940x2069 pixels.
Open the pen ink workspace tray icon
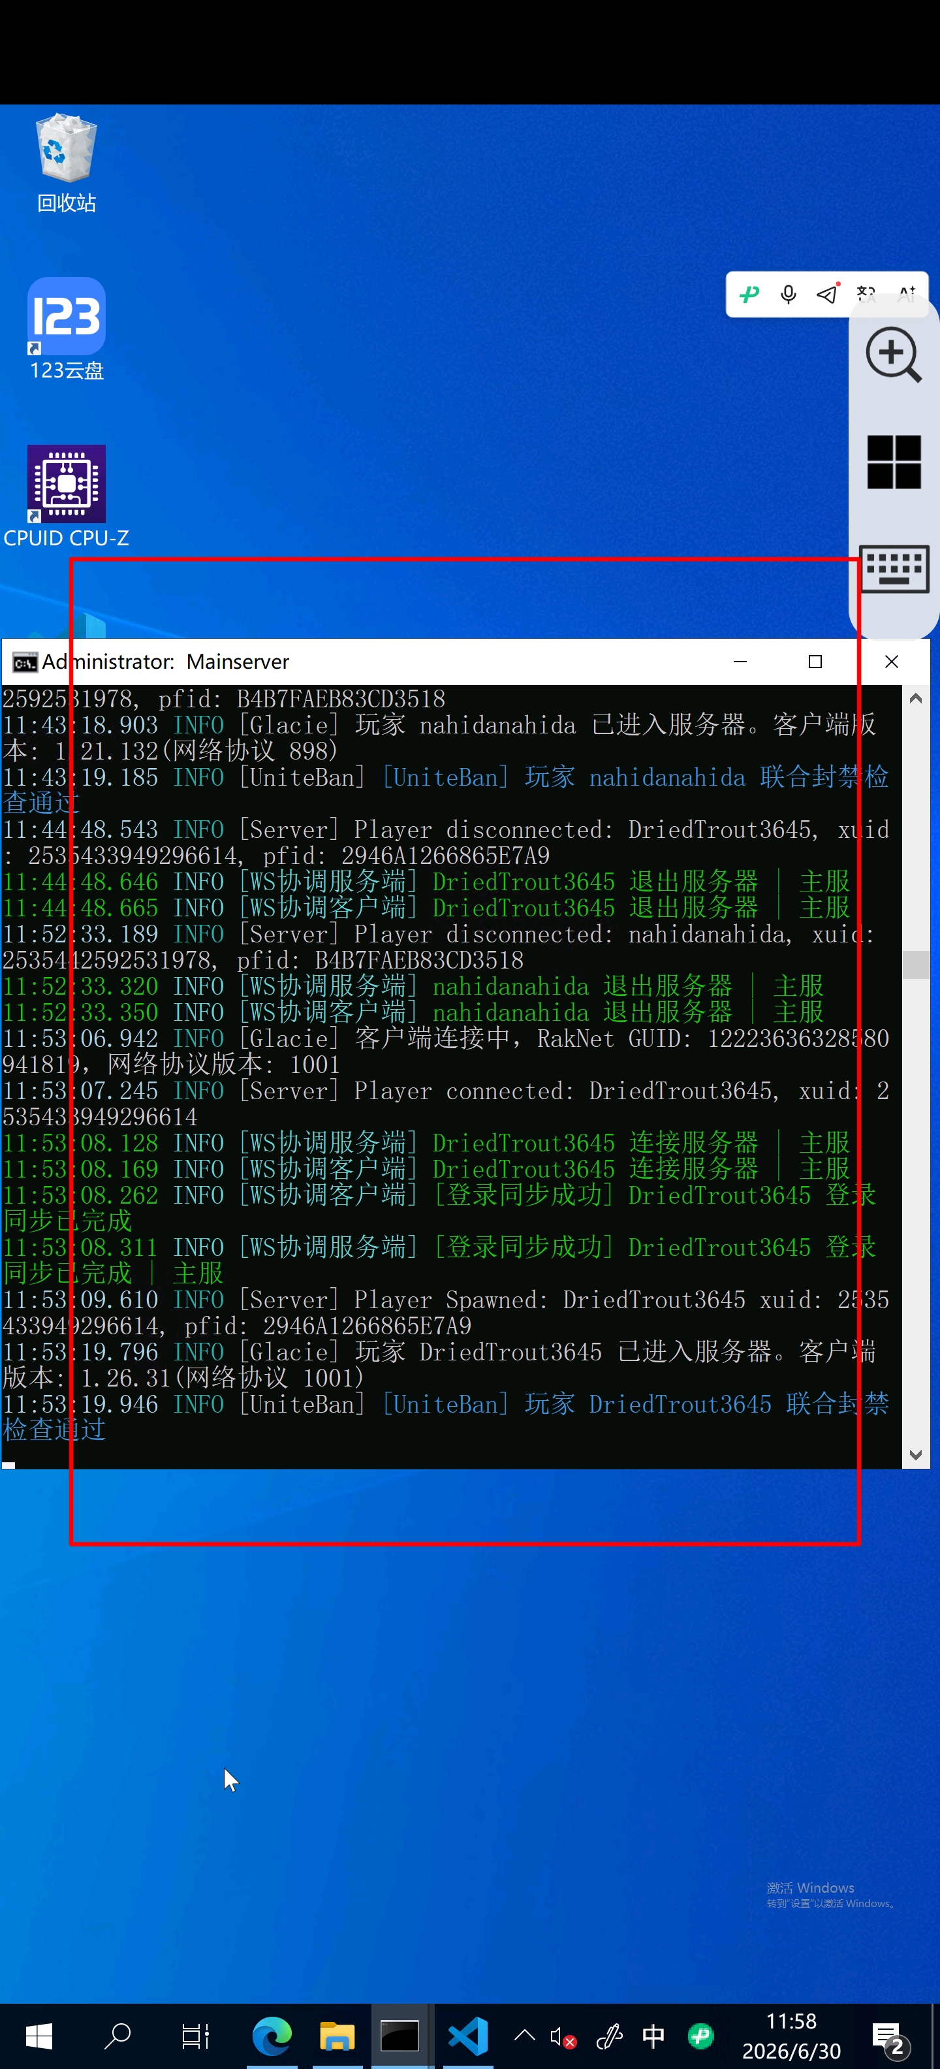pos(609,2036)
